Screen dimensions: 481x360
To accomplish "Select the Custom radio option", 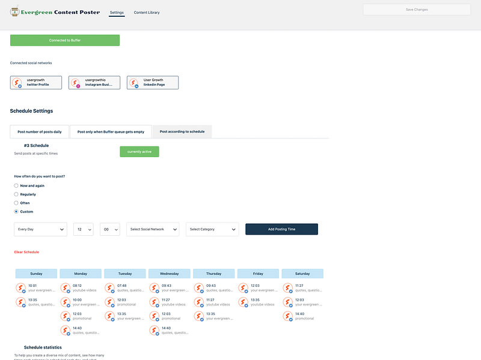I will (x=16, y=212).
